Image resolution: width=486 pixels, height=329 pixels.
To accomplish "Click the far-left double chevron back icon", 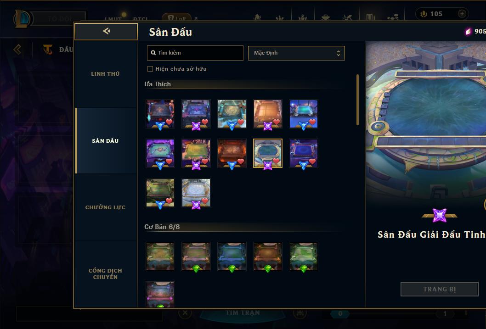I will pos(17,50).
